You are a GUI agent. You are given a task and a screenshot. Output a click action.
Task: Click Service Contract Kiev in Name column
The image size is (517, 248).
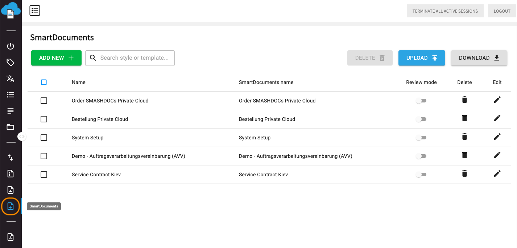[x=96, y=175]
